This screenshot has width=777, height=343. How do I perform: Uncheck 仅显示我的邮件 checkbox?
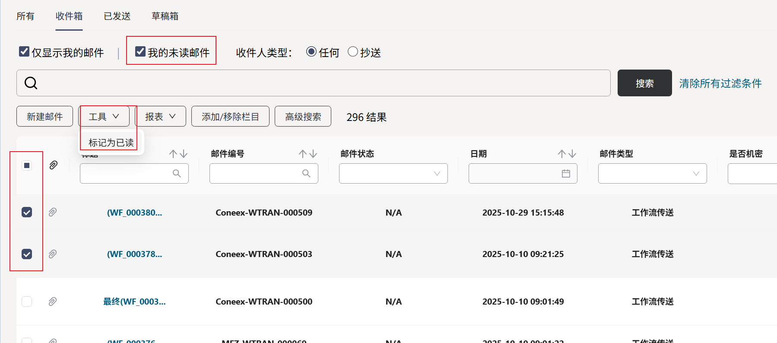[24, 52]
